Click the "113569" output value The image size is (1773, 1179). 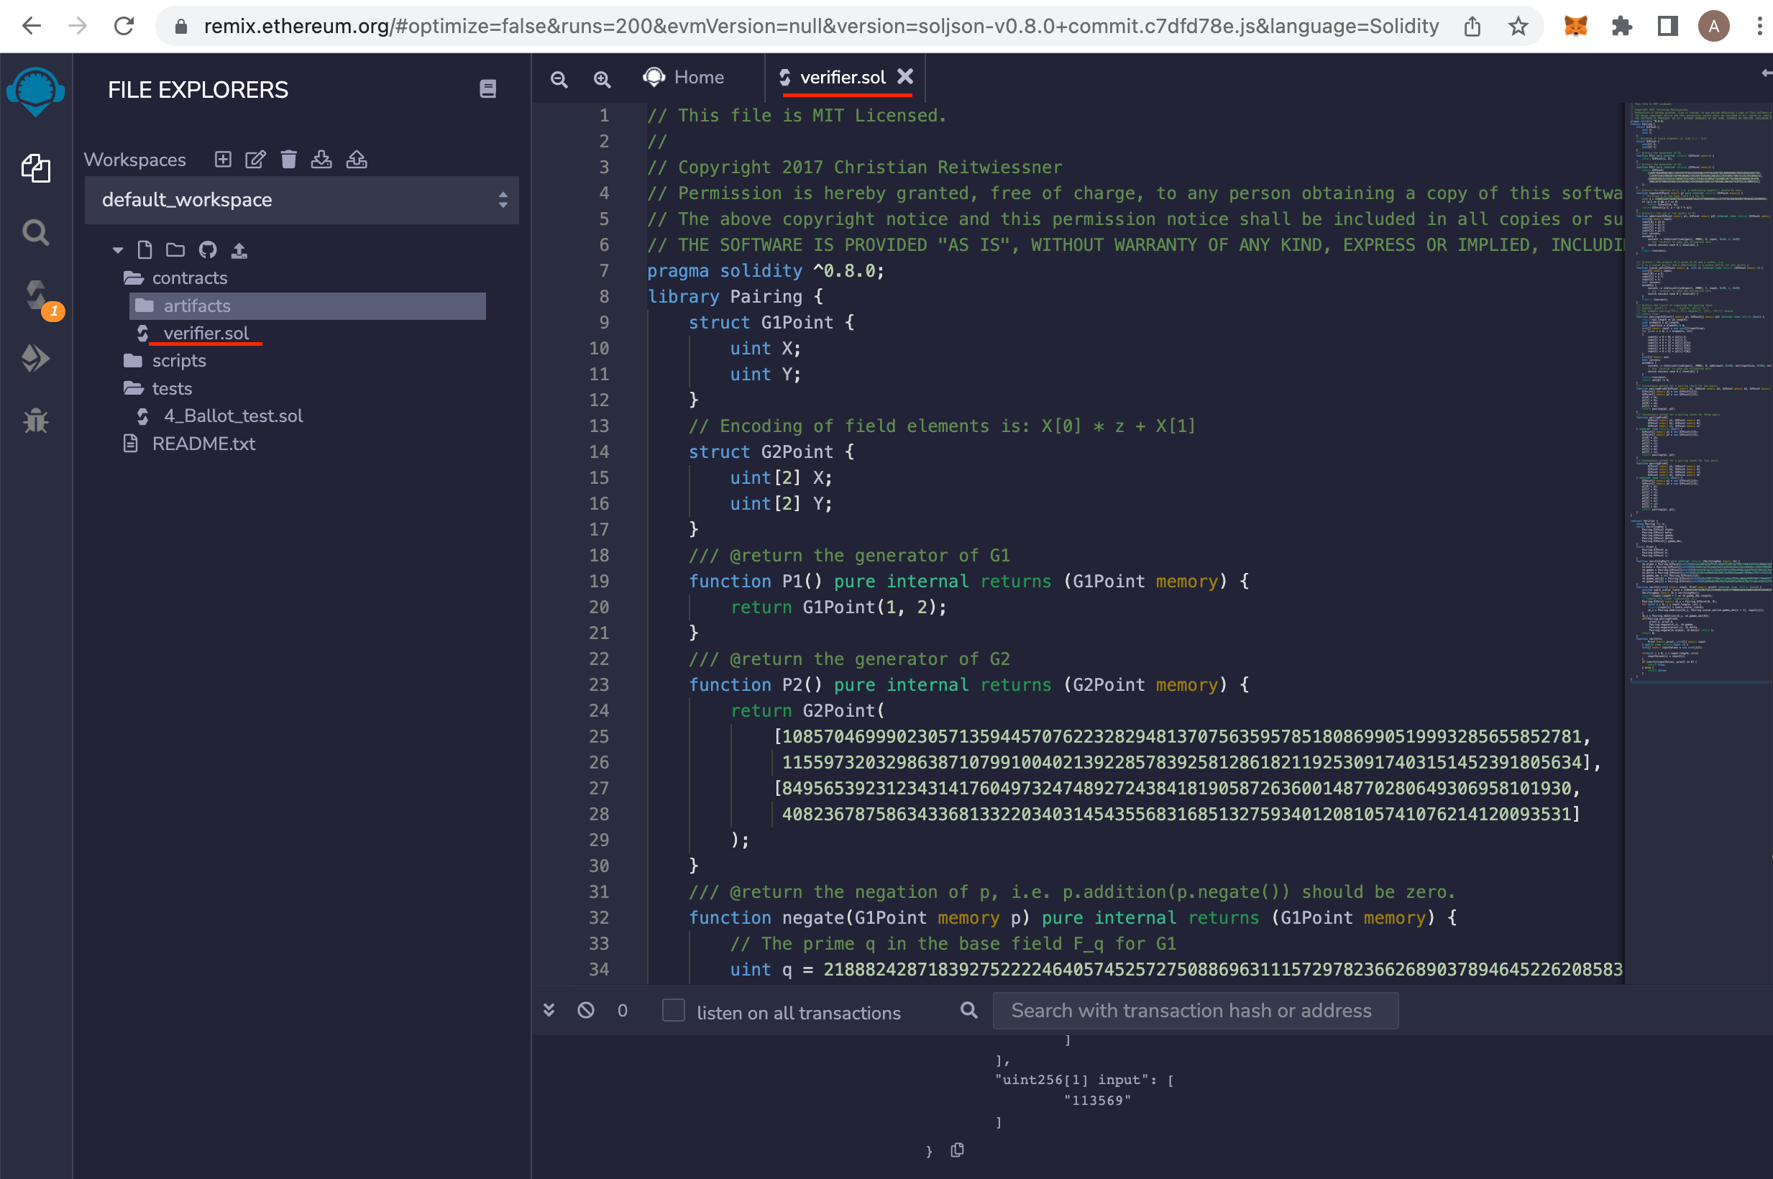(1097, 1100)
